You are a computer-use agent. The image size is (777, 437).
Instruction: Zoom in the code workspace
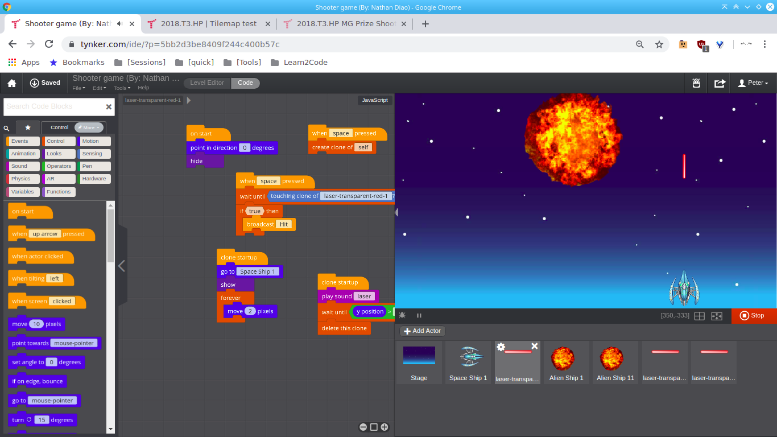pos(385,427)
